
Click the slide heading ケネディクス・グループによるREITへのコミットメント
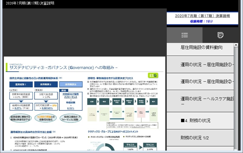[x=113, y=132]
